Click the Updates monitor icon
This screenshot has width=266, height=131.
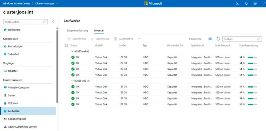[x=5, y=71]
